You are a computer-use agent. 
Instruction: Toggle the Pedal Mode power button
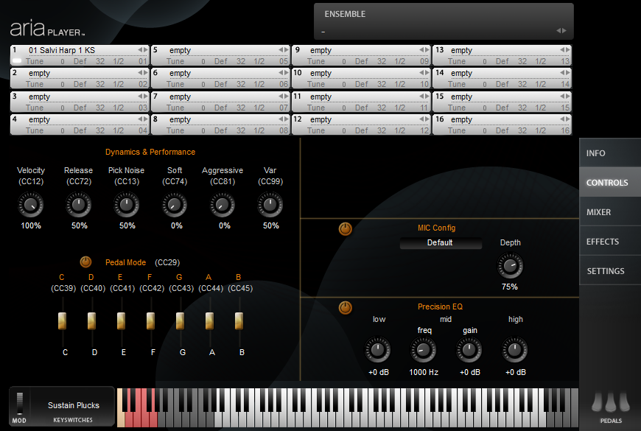pos(85,262)
